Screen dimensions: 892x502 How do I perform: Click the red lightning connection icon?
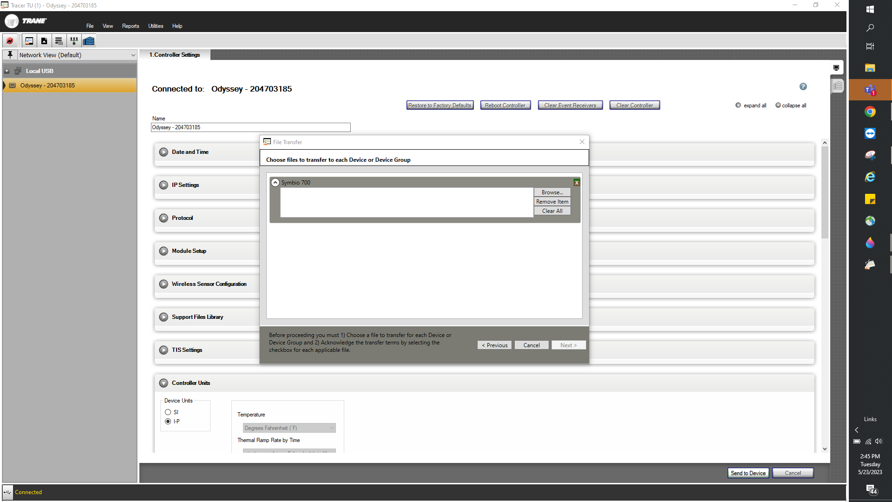coord(10,41)
